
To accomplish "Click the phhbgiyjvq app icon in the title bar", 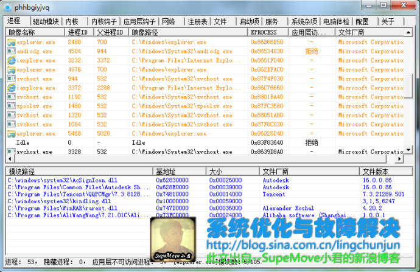I will coord(7,8).
